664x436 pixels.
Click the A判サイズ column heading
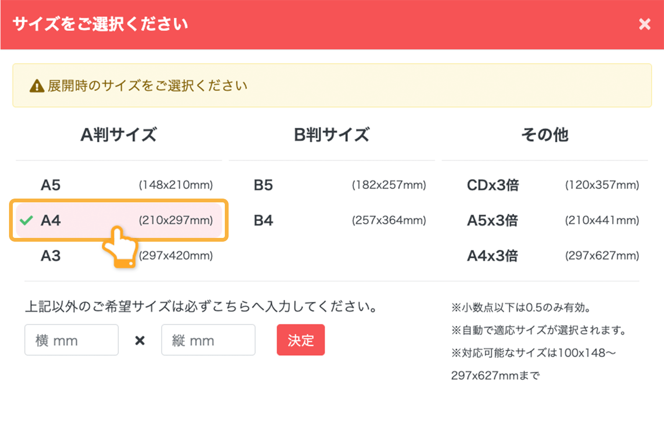119,135
